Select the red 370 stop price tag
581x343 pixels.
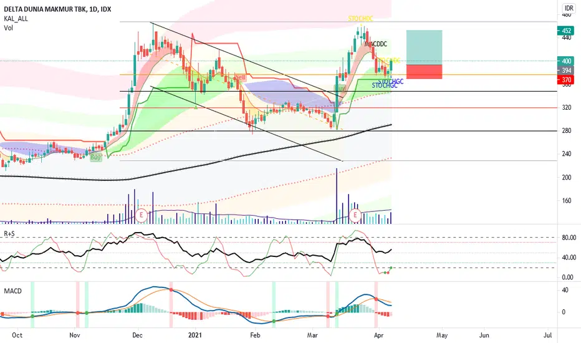(566, 80)
